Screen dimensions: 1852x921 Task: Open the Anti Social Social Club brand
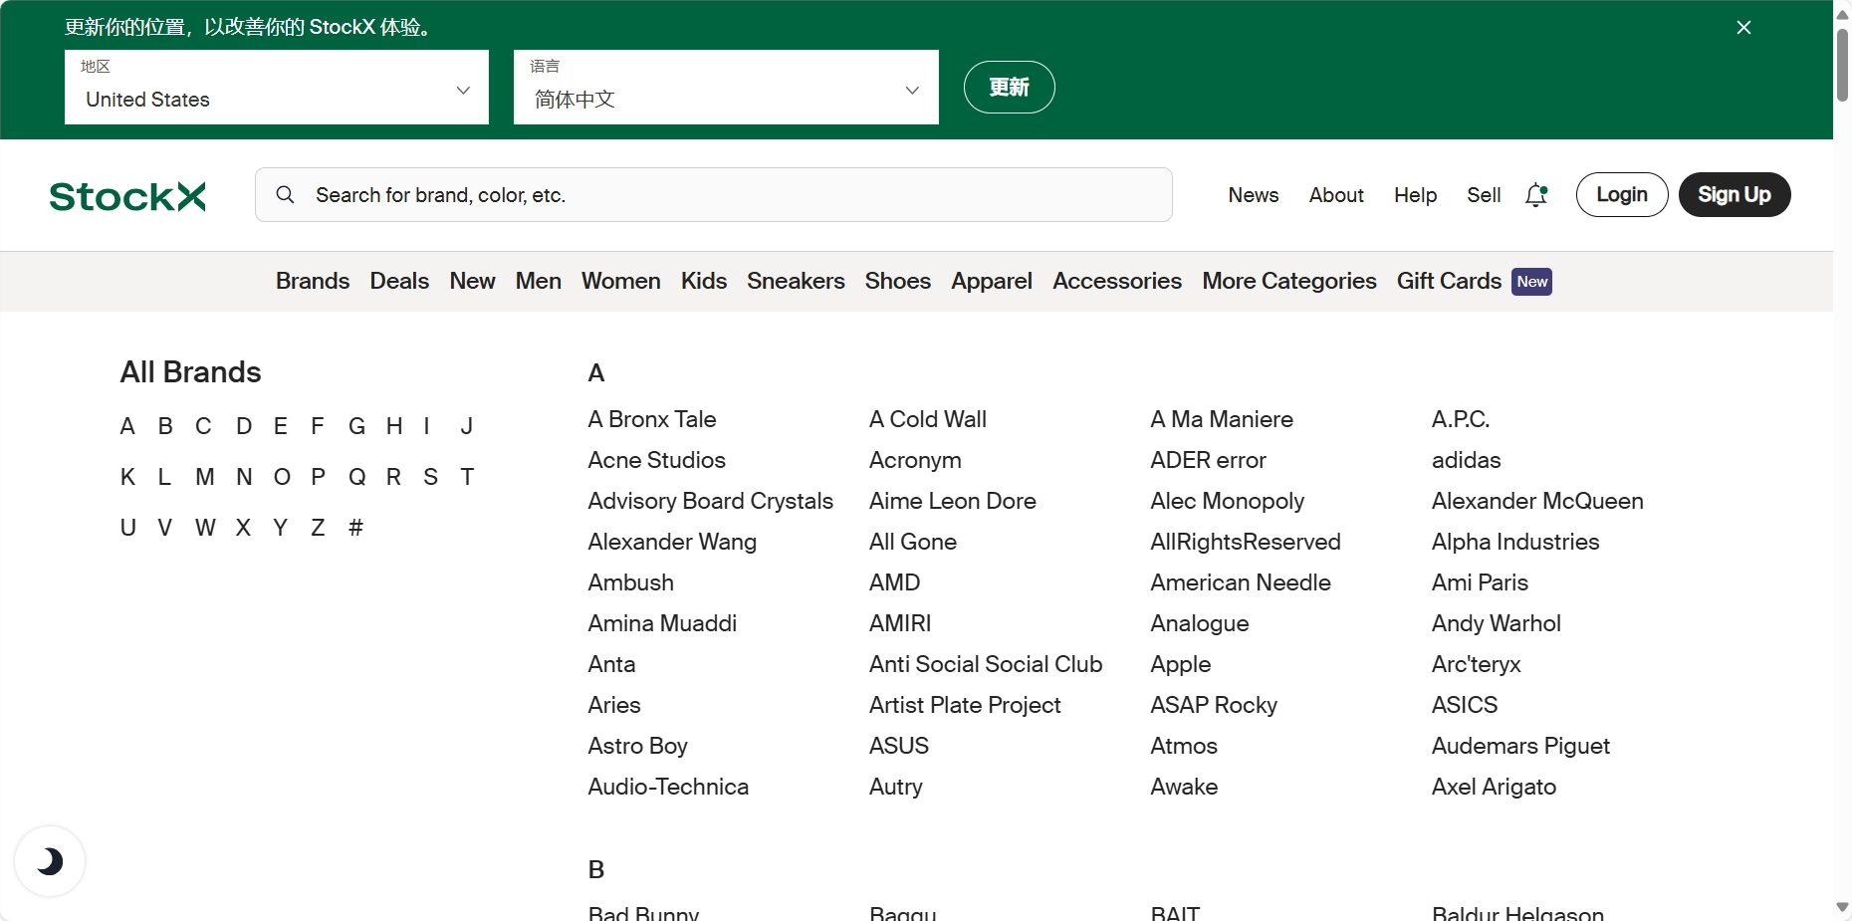986,665
